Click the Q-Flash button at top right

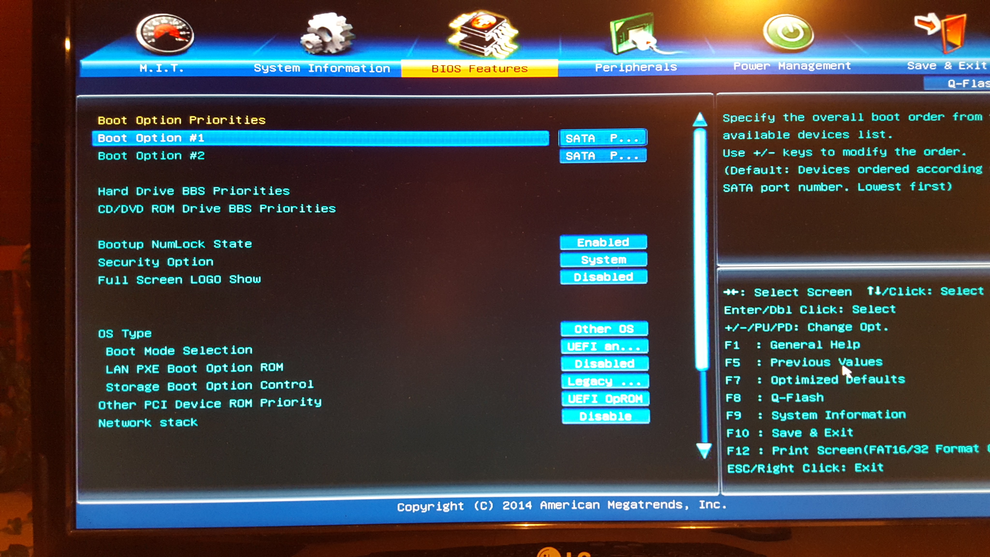coord(964,84)
